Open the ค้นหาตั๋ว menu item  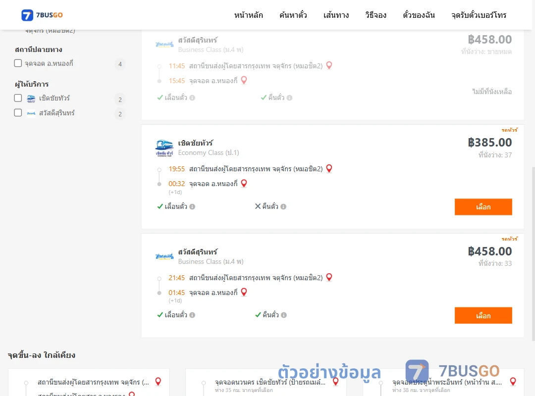293,15
